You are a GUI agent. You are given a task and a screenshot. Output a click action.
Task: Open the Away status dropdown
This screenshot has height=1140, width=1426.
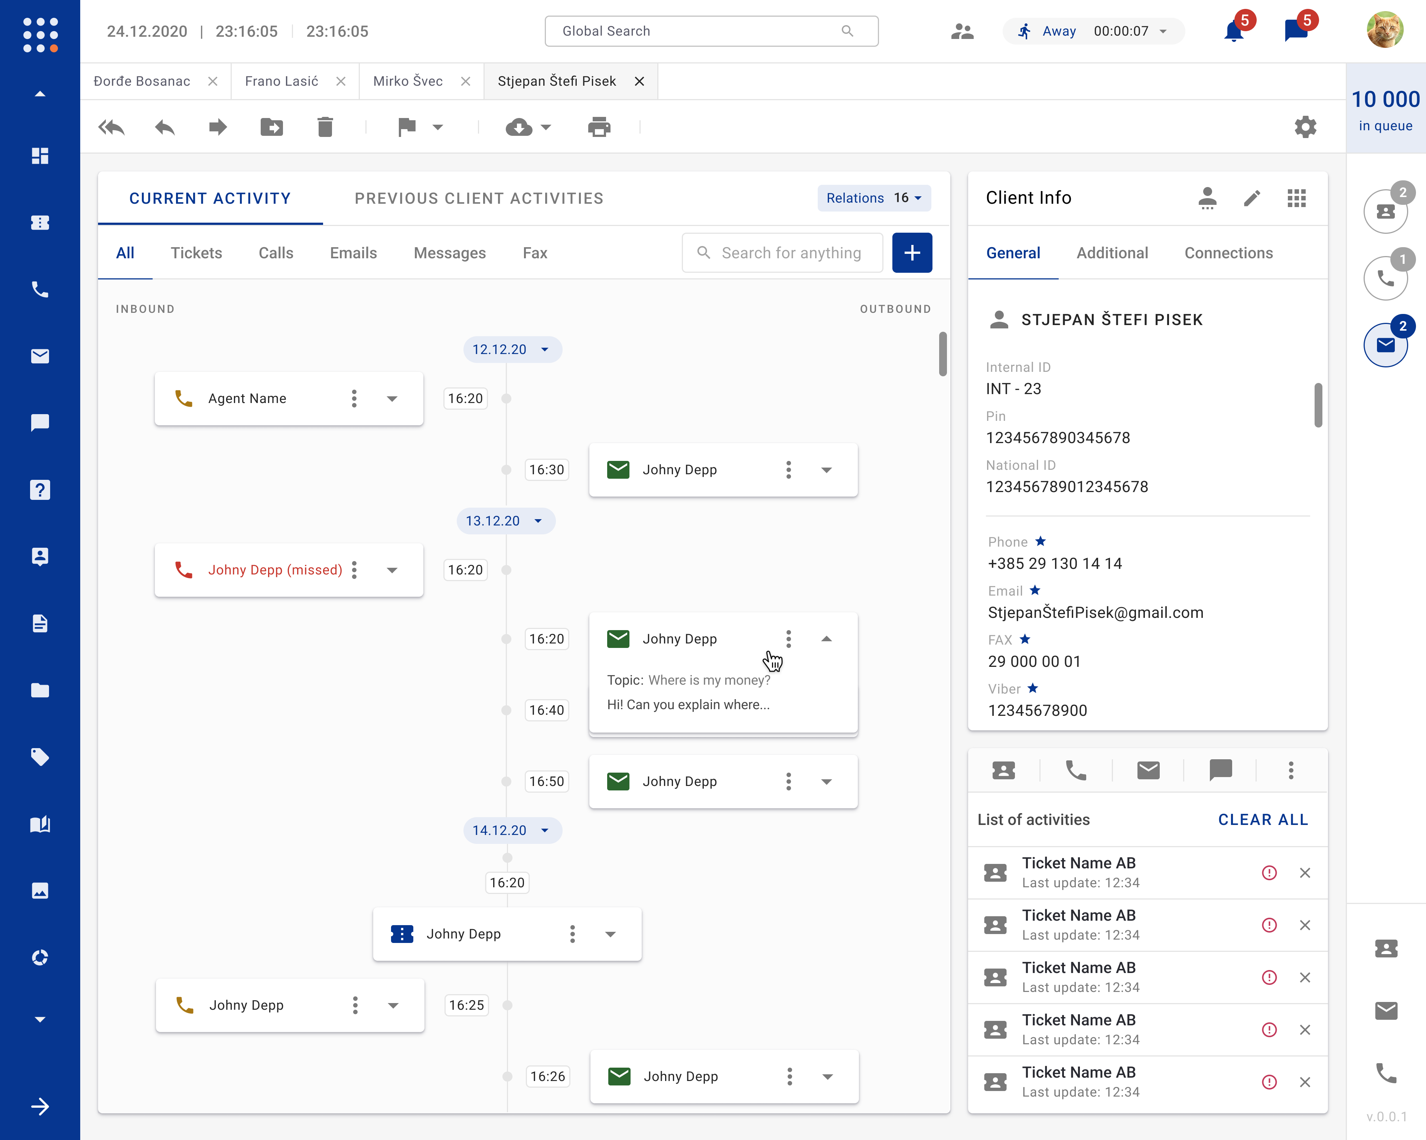click(x=1163, y=31)
